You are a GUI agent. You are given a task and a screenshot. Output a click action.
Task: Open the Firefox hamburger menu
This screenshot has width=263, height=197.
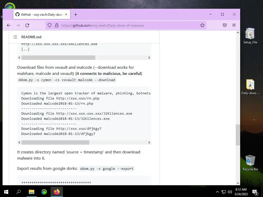tap(234, 25)
